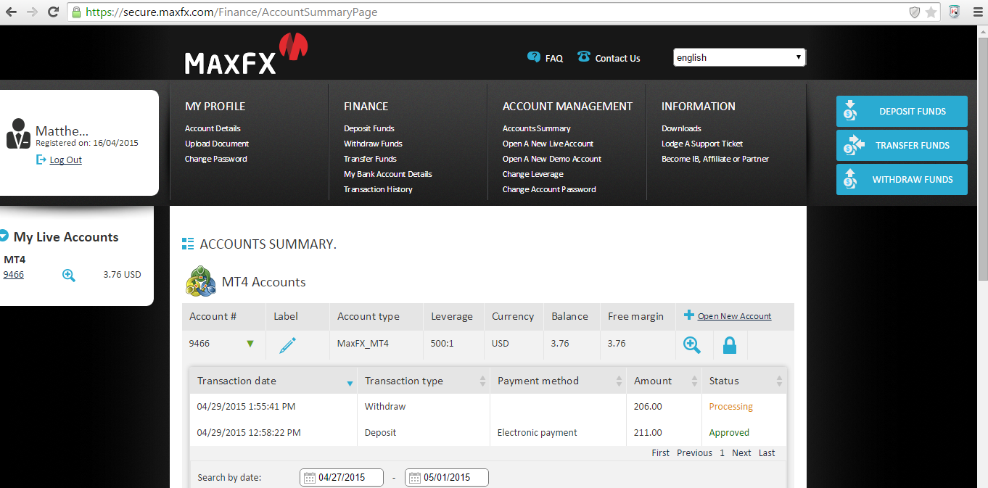Expand account 9466 green triangle
This screenshot has height=488, width=988.
tap(250, 344)
